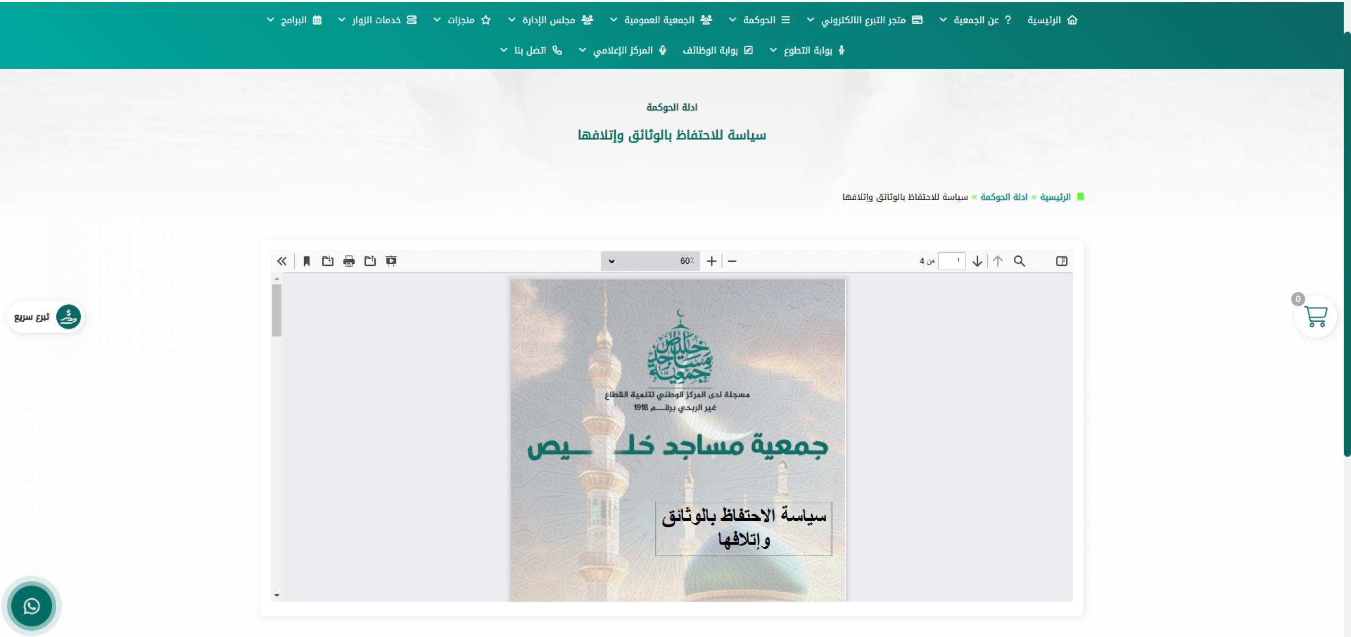This screenshot has height=637, width=1351.
Task: Open a file in PDF viewer
Action: tap(370, 261)
